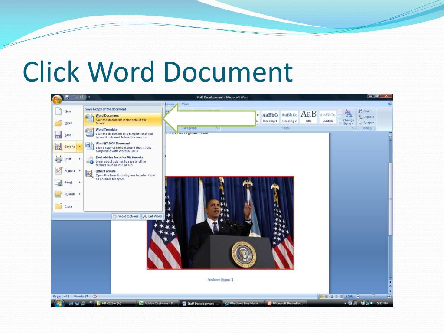
Task: Select Word Document save option
Action: pyautogui.click(x=123, y=119)
